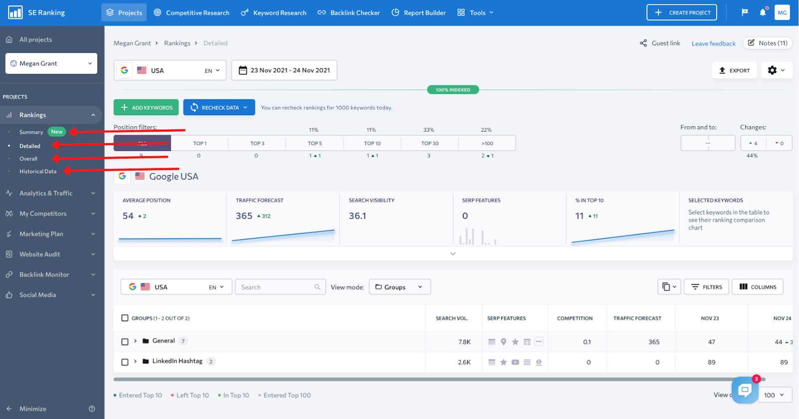Click the help question mark icon
The height and width of the screenshot is (419, 799).
92,409
